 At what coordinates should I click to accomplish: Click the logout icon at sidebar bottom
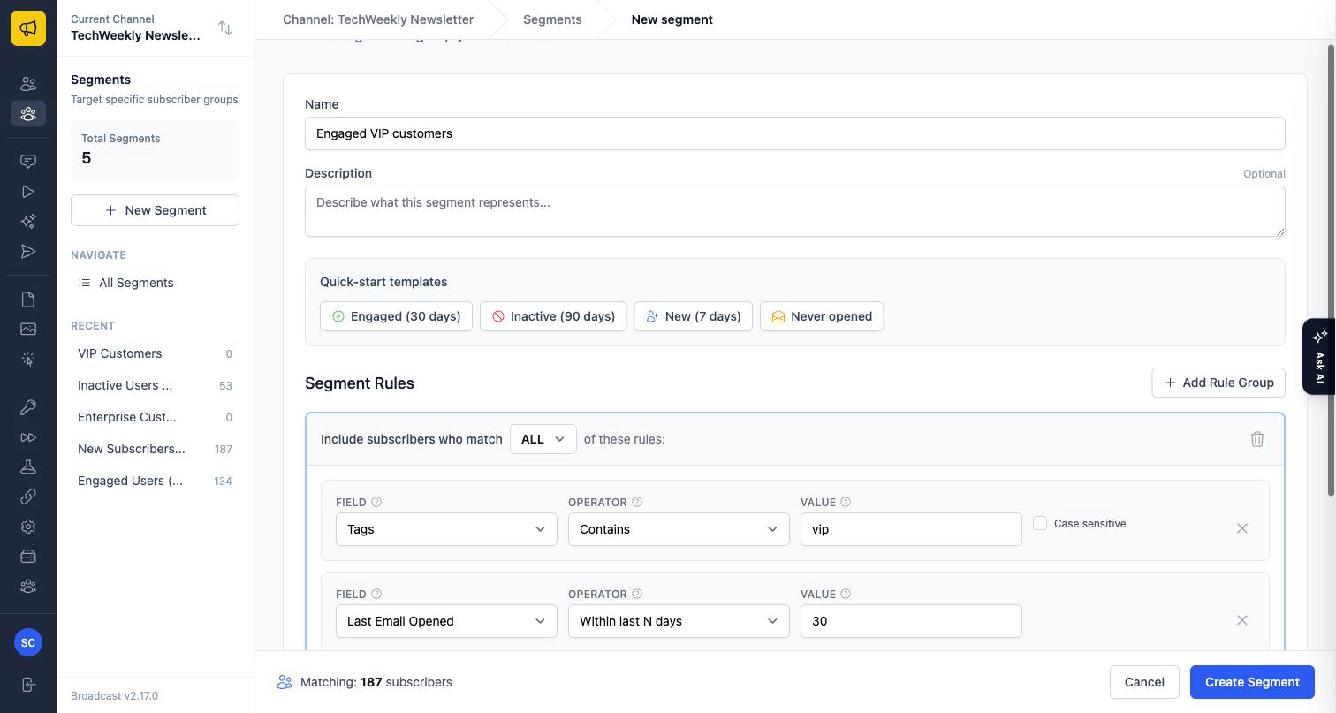(28, 685)
